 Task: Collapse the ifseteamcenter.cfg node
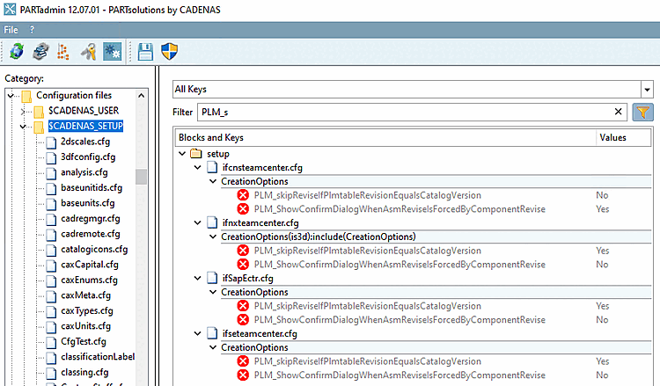click(x=197, y=333)
